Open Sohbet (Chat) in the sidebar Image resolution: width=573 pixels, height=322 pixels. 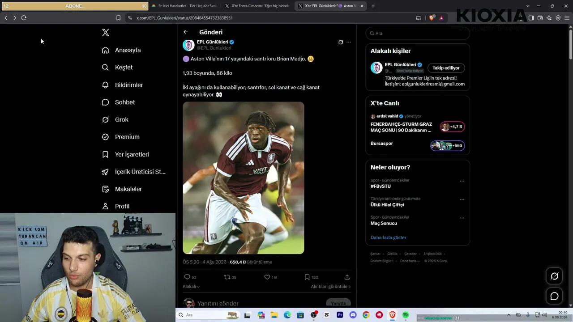point(118,102)
